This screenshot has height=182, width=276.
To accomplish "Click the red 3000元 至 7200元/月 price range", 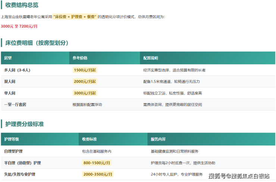I will [x=19, y=26].
